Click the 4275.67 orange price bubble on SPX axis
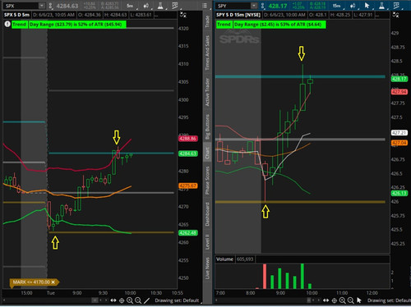Image resolution: width=411 pixels, height=307 pixels. 188,186
